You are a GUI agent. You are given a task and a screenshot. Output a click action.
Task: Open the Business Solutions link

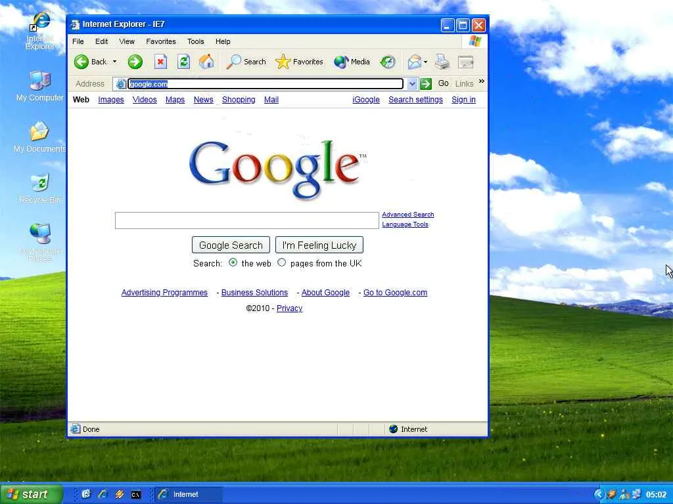[254, 293]
